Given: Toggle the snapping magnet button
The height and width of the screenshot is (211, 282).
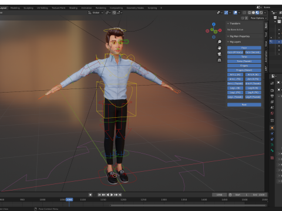Looking at the screenshot, I should coord(114,12).
